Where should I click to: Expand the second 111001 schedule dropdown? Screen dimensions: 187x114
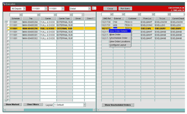[63, 9]
